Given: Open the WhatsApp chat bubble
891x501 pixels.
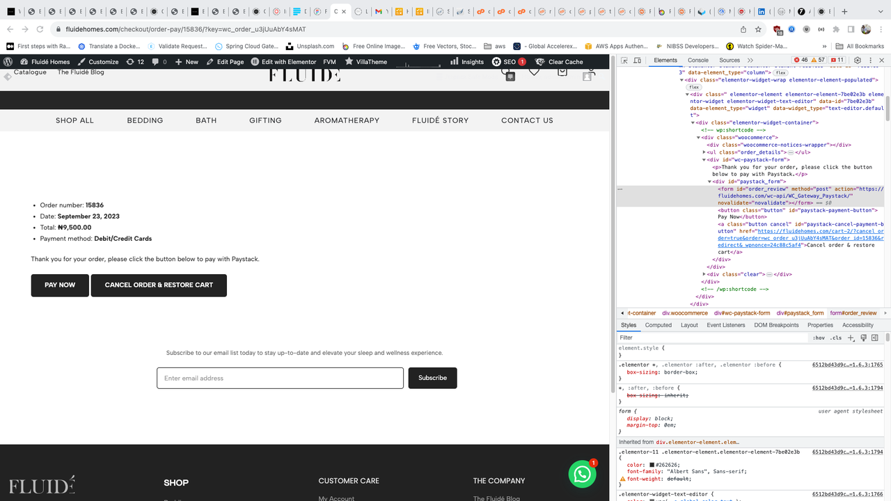Looking at the screenshot, I should point(582,474).
